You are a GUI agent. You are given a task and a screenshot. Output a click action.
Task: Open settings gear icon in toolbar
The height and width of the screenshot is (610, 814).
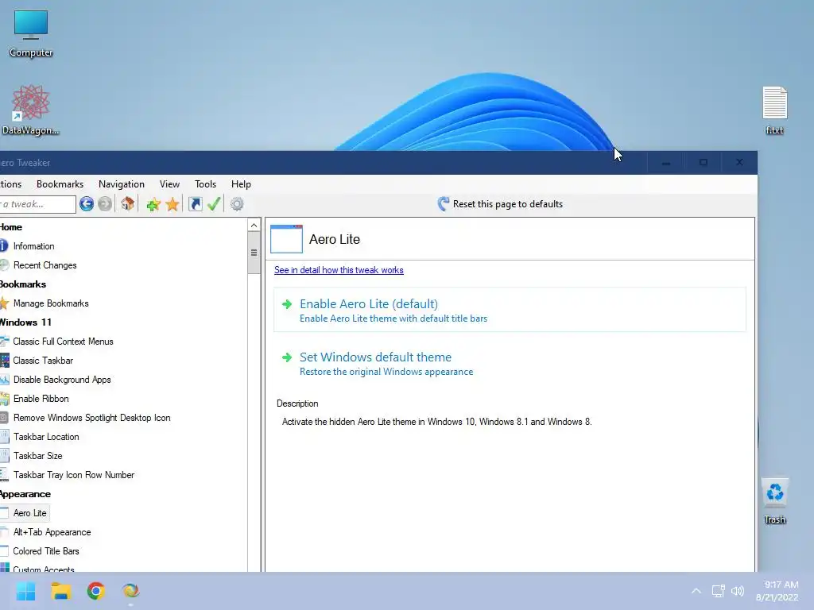[237, 204]
